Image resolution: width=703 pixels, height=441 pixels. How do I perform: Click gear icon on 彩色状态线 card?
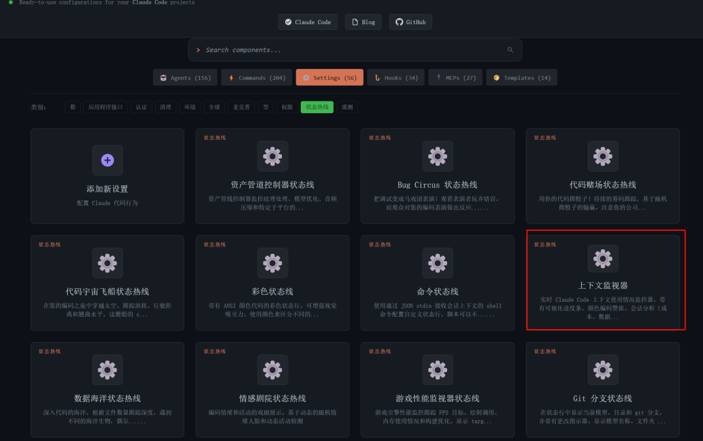coord(272,263)
